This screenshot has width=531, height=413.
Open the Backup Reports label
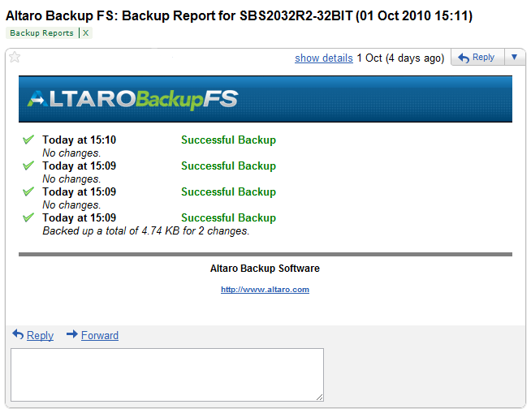click(41, 32)
